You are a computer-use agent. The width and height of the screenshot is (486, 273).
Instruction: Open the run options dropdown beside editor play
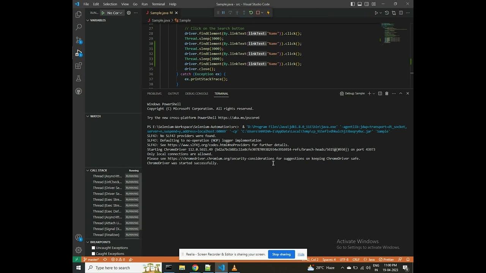click(380, 13)
